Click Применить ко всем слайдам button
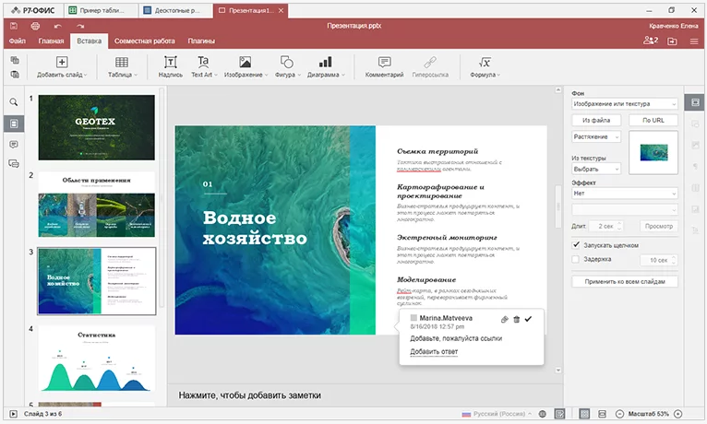The width and height of the screenshot is (707, 424). tap(624, 281)
